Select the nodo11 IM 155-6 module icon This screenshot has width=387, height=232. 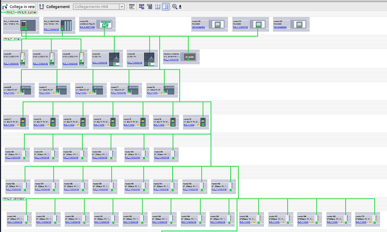click(61, 90)
